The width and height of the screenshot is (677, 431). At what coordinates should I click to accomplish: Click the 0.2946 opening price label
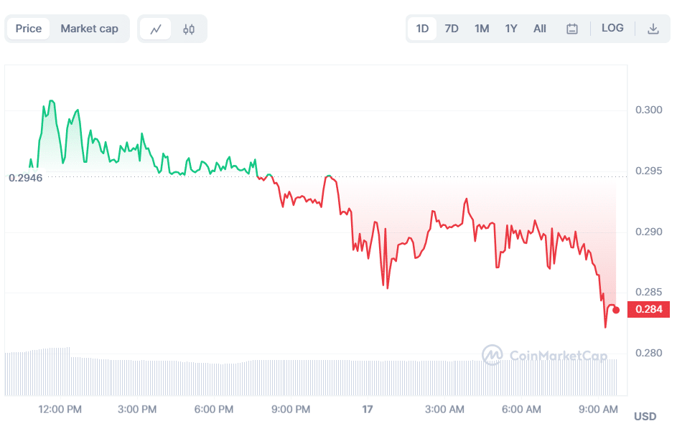click(25, 177)
